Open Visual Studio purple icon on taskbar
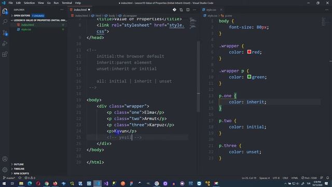The height and width of the screenshot is (187, 332). point(106,183)
